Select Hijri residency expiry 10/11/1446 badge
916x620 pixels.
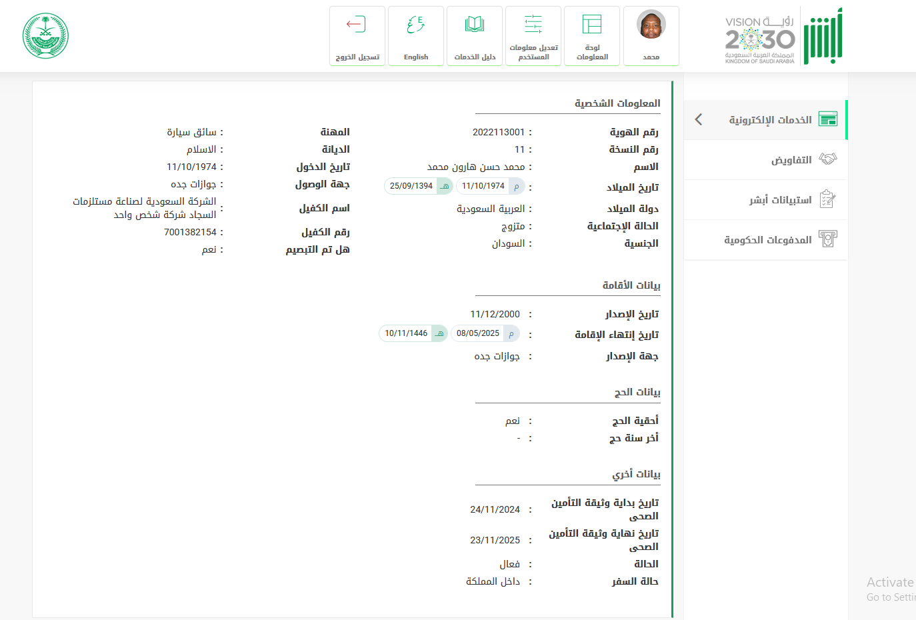413,333
